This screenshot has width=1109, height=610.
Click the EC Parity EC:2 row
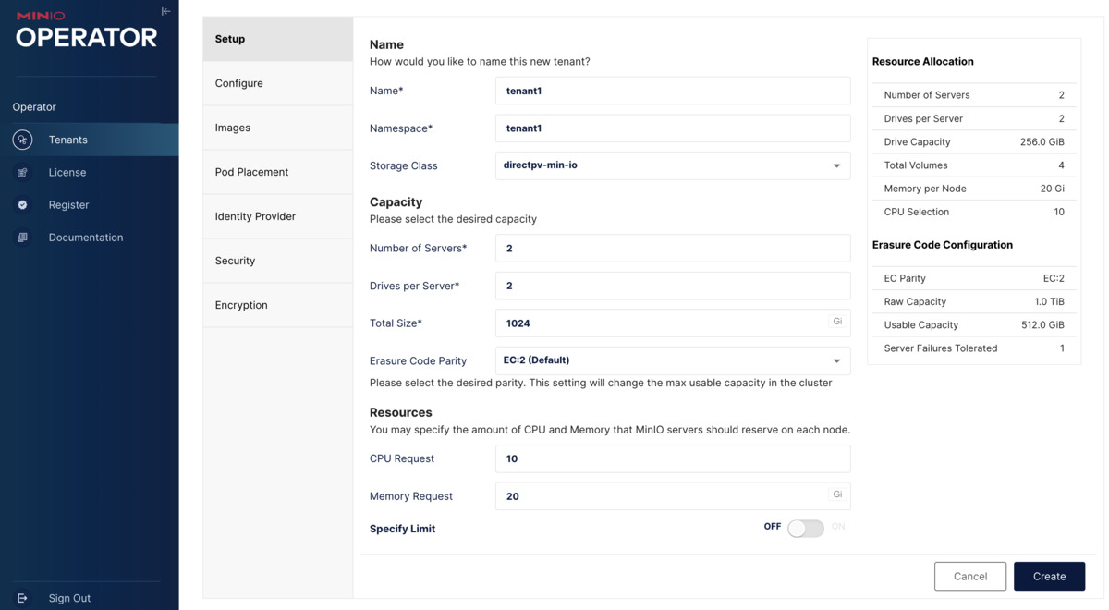tap(974, 278)
